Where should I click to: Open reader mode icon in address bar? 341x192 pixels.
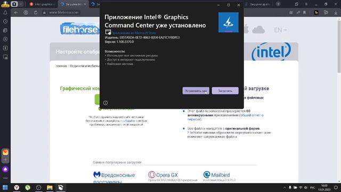point(291,13)
